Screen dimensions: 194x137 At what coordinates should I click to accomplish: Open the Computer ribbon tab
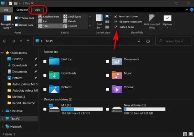click(22, 10)
